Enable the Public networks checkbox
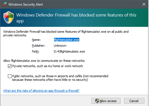This screenshot has height=106, width=149. coord(10,76)
